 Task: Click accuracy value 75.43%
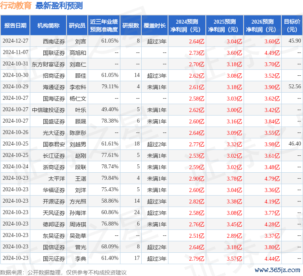pyautogui.click(x=110, y=189)
